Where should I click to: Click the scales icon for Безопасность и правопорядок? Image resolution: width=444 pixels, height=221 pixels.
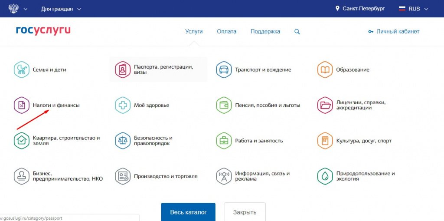click(123, 141)
